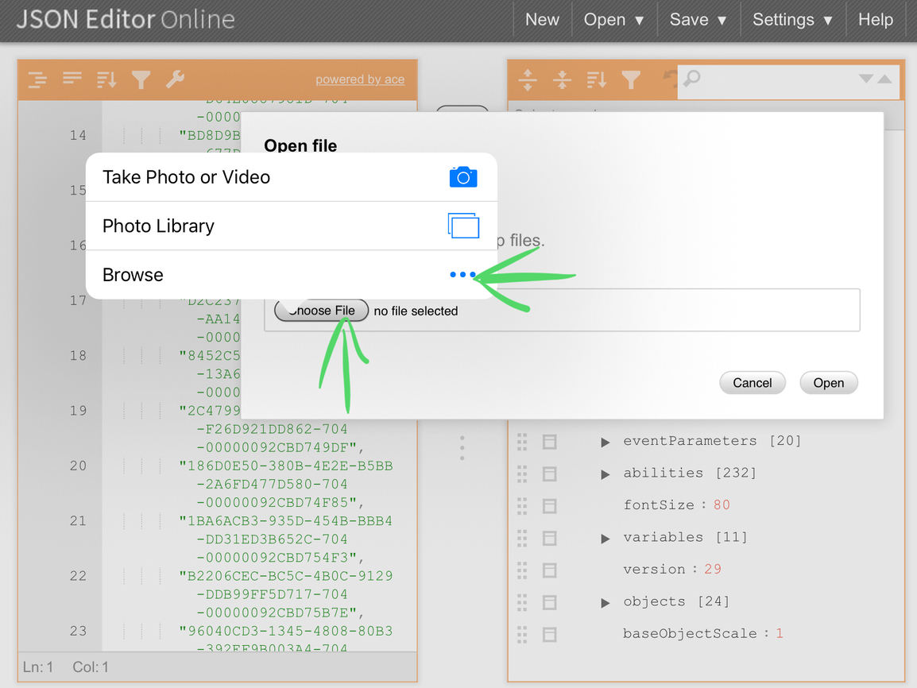Click Cancel in Open file dialog
This screenshot has width=917, height=688.
tap(752, 383)
